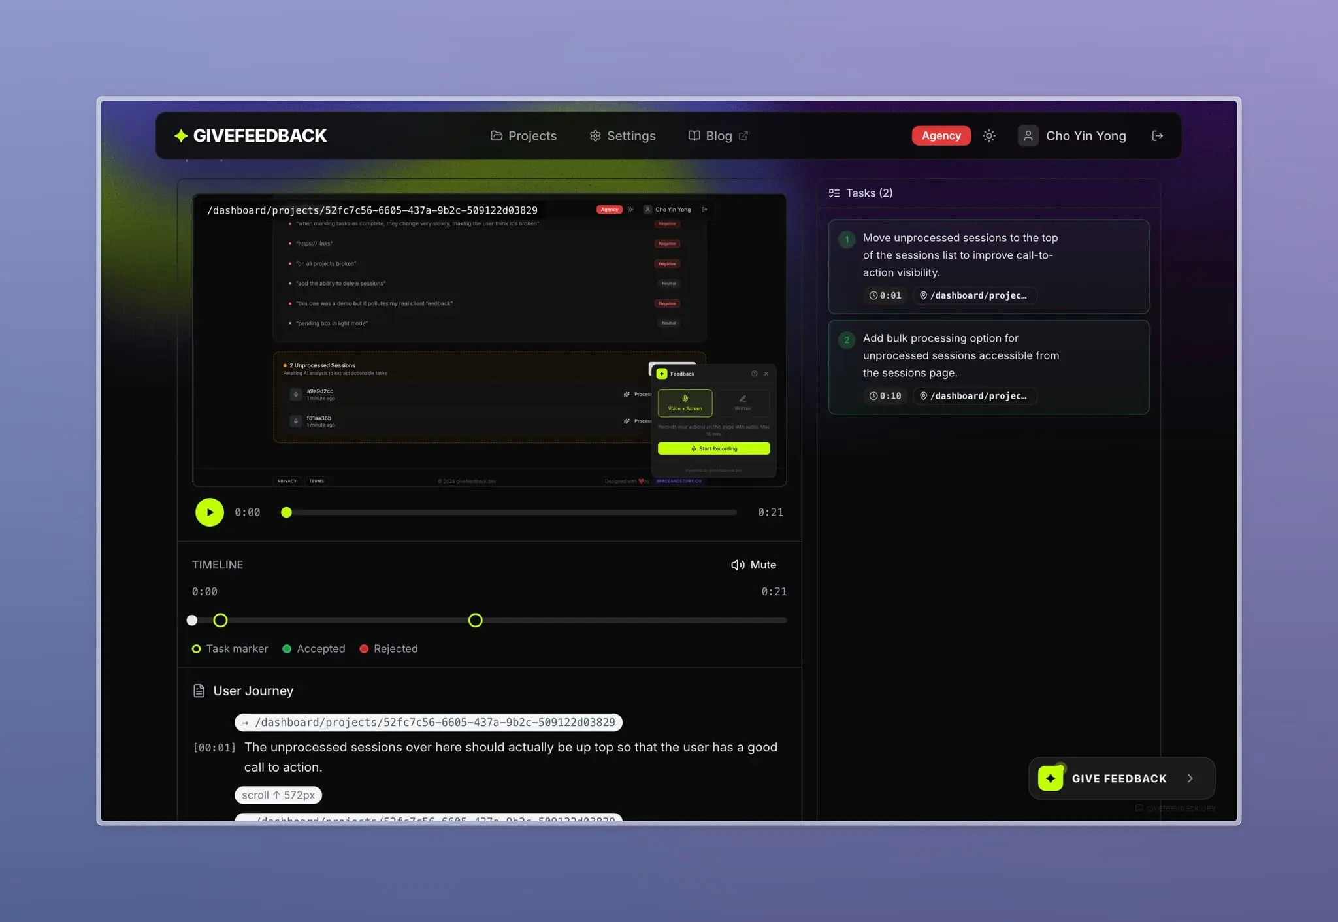Expand the Give Feedback chevron arrow

pyautogui.click(x=1190, y=778)
